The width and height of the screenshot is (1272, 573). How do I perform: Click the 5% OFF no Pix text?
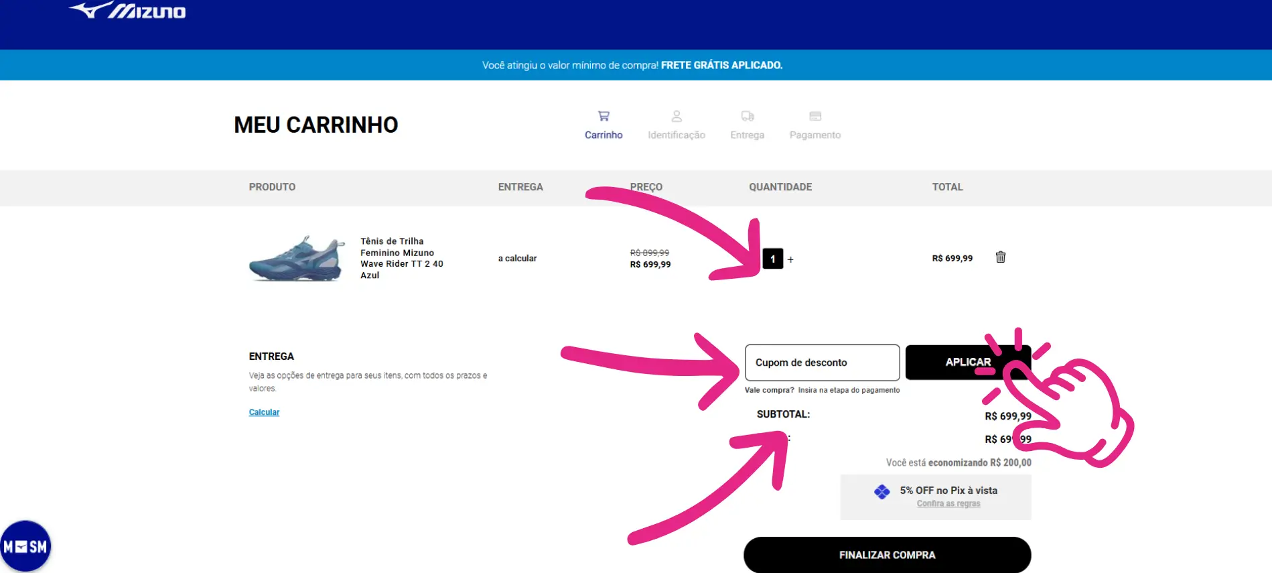(x=948, y=491)
